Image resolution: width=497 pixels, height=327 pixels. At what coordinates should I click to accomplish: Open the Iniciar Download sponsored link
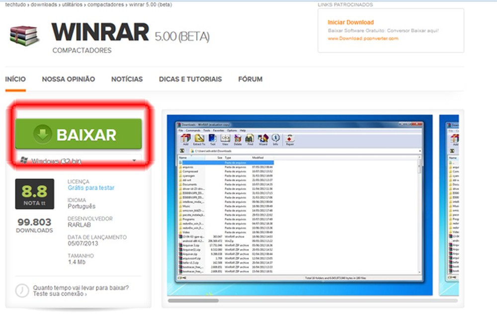[350, 22]
